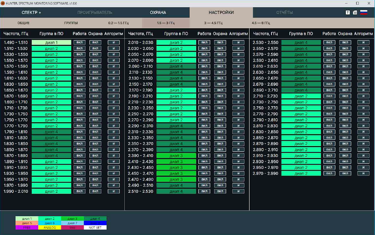This screenshot has height=235, width=375.
Task: Click algorithm И button for 1.890 - 1.910
Action: coord(114,162)
